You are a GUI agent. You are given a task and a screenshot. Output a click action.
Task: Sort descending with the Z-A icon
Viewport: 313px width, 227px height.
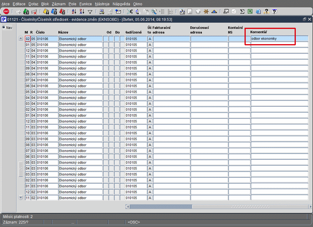pyautogui.click(x=81, y=12)
